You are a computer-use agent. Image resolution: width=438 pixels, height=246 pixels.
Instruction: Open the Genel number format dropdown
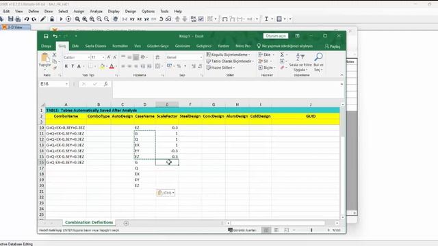click(201, 57)
